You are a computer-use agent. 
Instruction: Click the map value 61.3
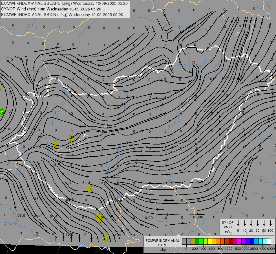click(x=86, y=183)
